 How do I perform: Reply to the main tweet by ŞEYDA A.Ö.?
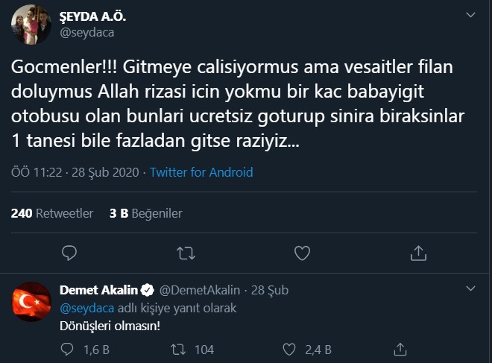pos(69,253)
